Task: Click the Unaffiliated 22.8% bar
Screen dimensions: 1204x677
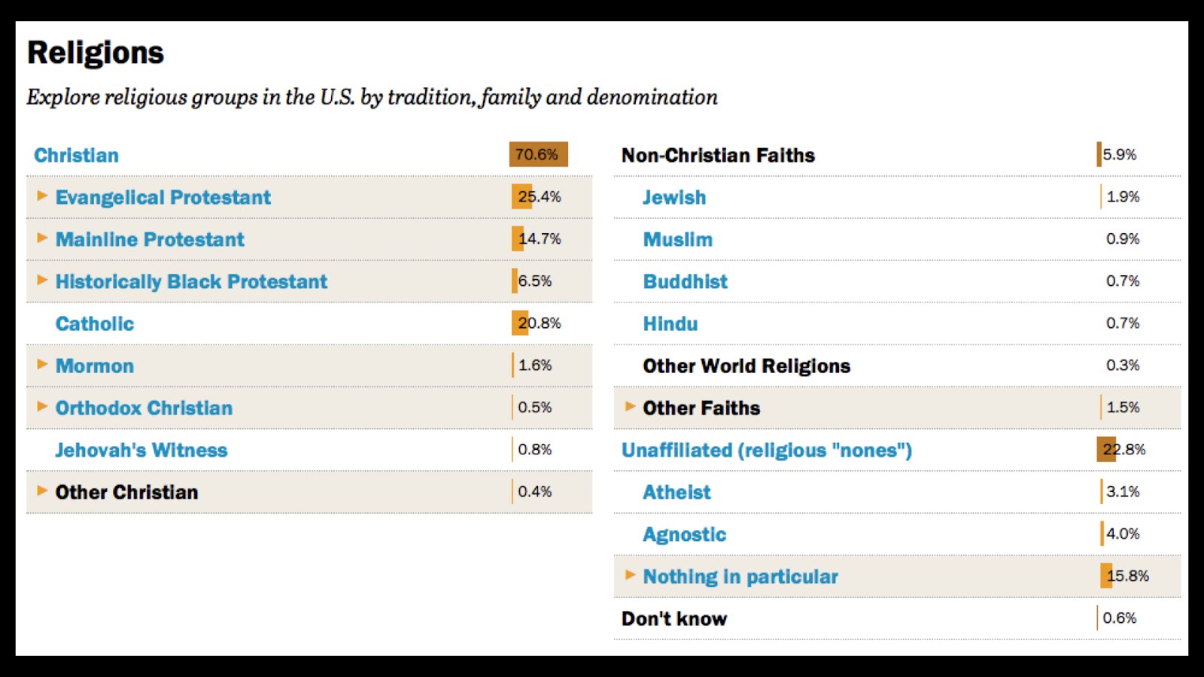Action: (x=1106, y=449)
